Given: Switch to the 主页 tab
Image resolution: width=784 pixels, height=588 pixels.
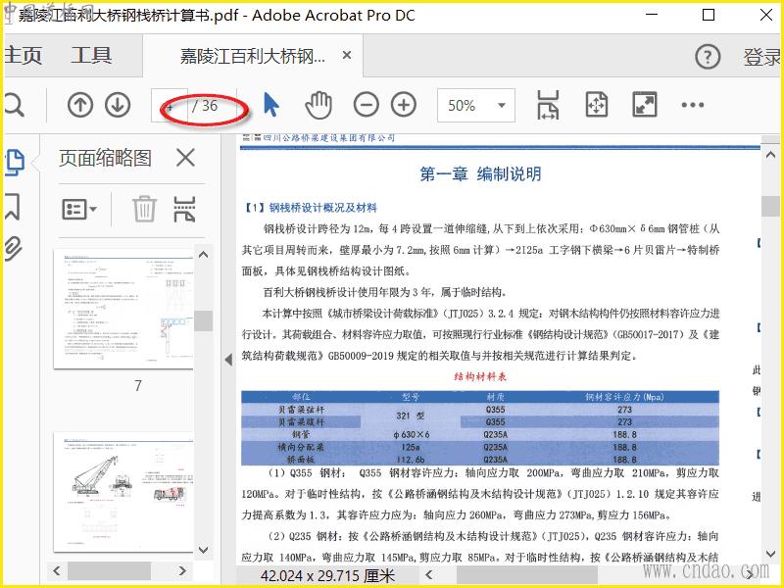Looking at the screenshot, I should click(23, 55).
